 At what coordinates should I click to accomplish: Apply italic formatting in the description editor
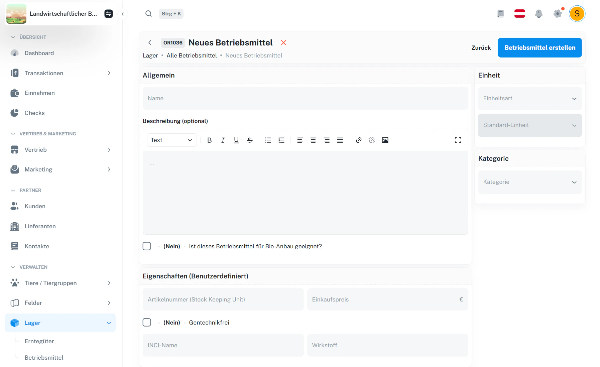tap(223, 140)
